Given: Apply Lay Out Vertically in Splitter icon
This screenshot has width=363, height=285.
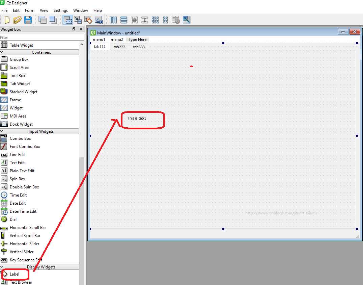Looking at the screenshot, I should click(x=145, y=20).
